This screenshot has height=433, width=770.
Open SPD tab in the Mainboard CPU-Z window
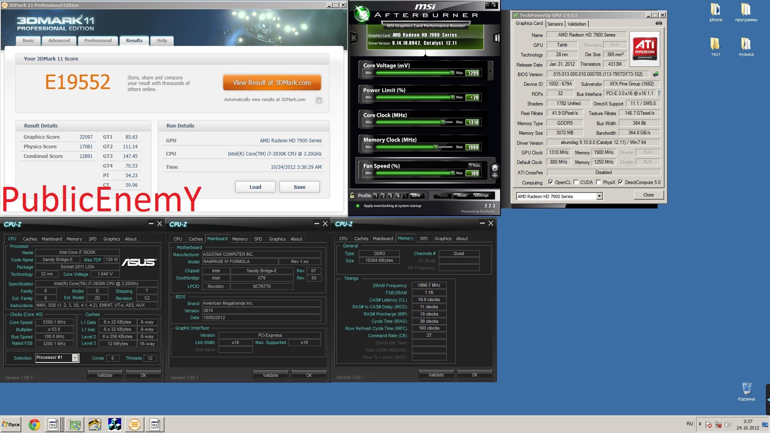pos(258,239)
